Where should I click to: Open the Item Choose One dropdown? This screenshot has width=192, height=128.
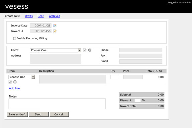[x=22, y=77]
